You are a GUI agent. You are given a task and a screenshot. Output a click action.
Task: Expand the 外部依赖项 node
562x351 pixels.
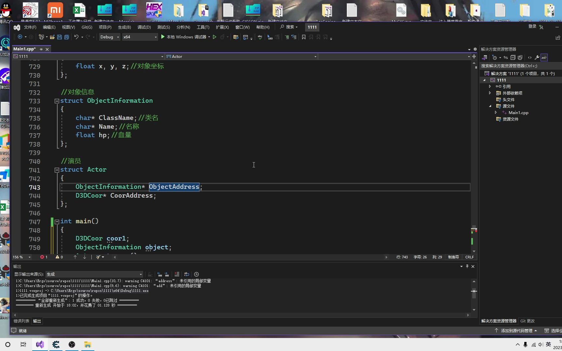tap(490, 93)
